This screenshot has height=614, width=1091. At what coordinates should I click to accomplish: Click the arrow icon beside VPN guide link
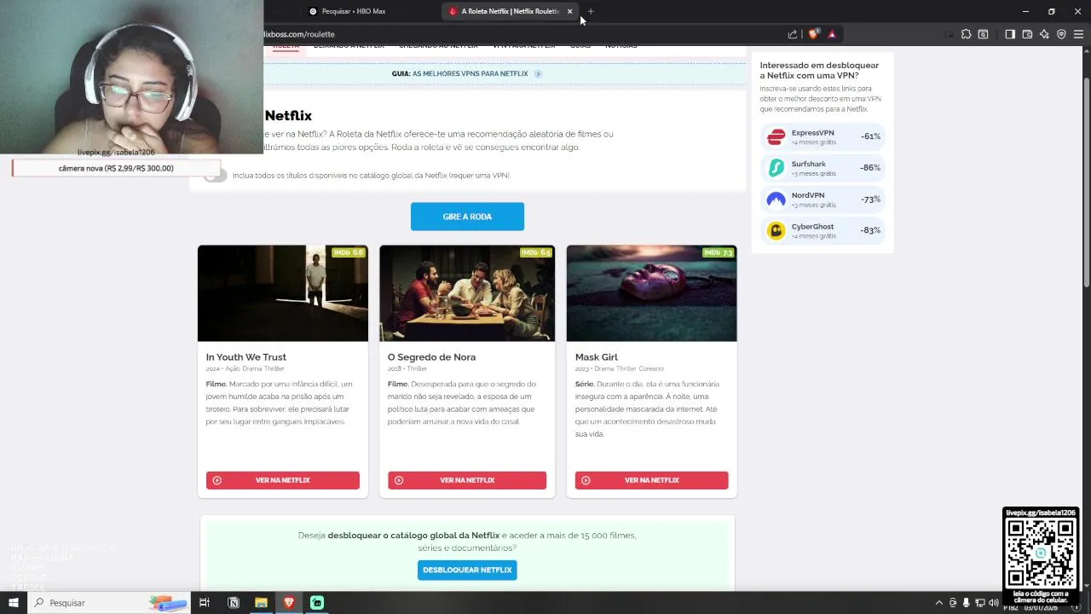(x=538, y=74)
